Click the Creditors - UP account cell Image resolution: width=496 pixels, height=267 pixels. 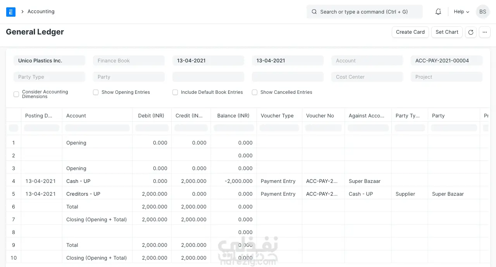[x=97, y=194]
